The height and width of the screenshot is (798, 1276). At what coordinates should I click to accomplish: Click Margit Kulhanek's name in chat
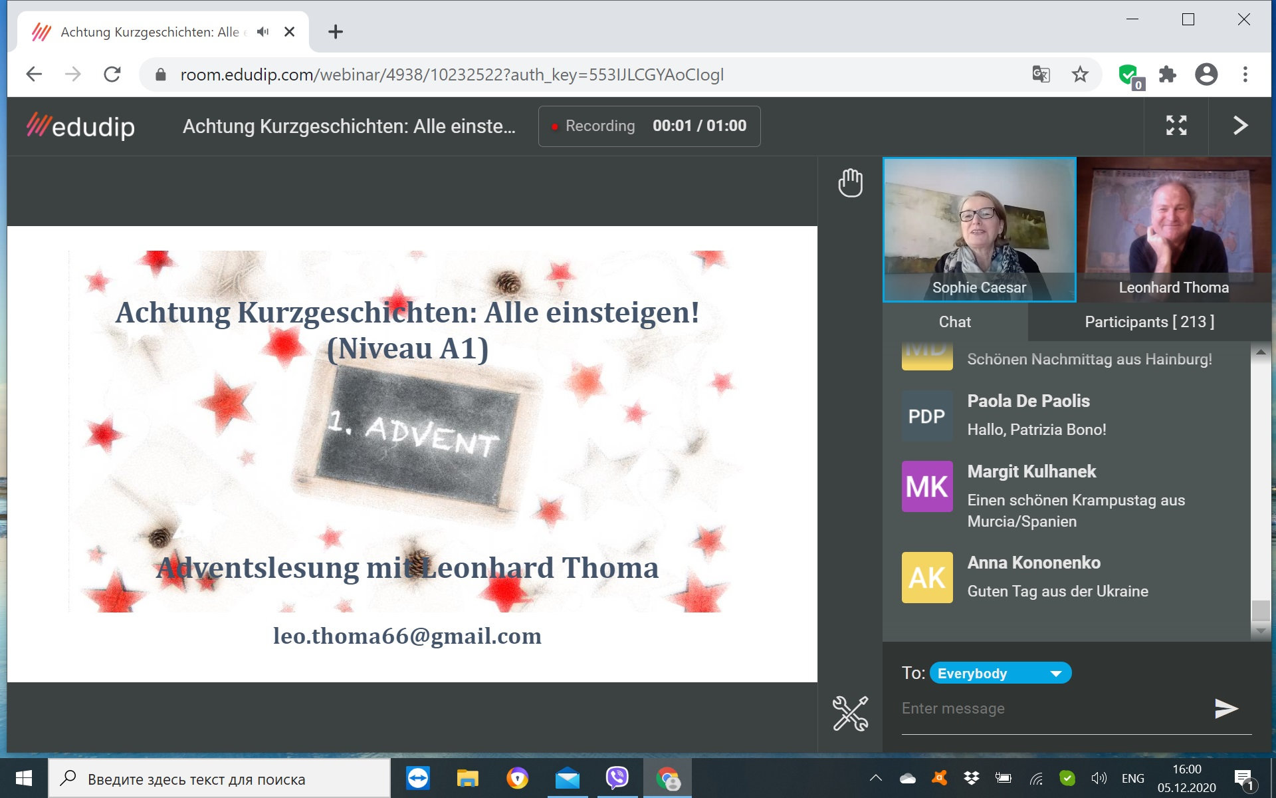[1031, 471]
